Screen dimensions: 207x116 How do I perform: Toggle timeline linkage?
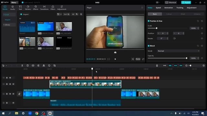[175, 65]
